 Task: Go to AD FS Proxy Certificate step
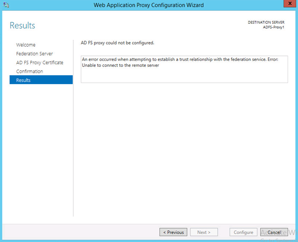click(40, 62)
